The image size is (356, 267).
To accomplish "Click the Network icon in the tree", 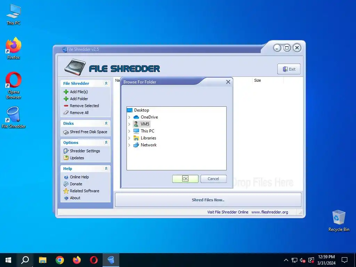I will [x=136, y=145].
